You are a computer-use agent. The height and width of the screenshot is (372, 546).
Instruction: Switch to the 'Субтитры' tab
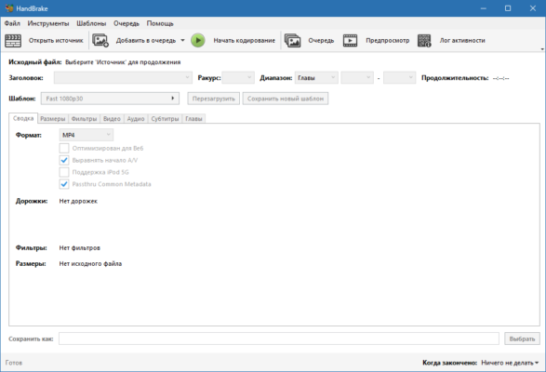pos(165,119)
